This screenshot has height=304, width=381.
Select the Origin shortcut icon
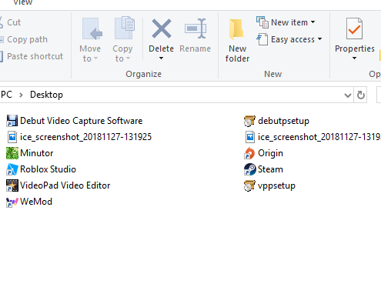[x=249, y=153]
